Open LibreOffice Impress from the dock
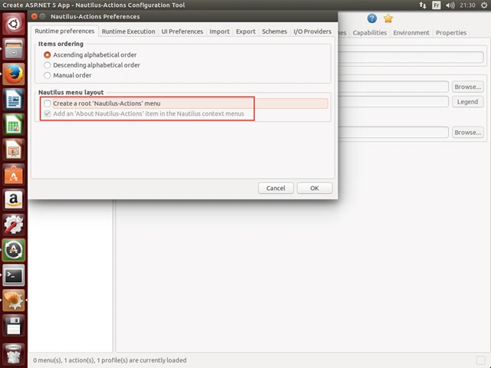 point(14,149)
